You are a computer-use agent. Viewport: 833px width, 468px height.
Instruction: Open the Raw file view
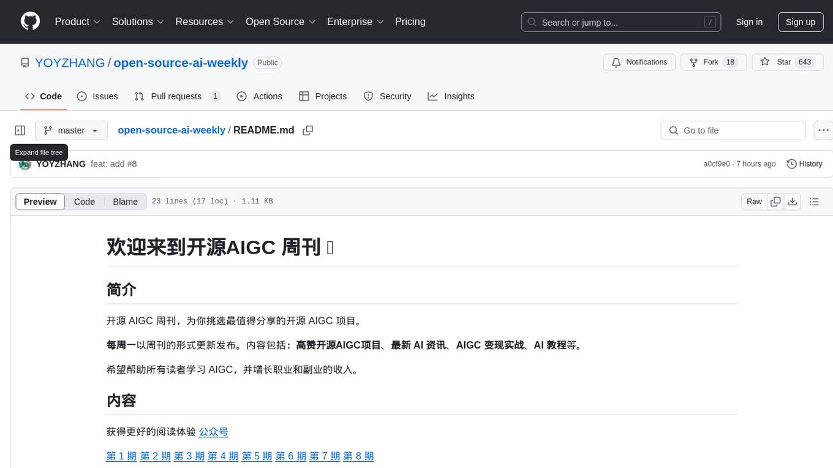[754, 202]
